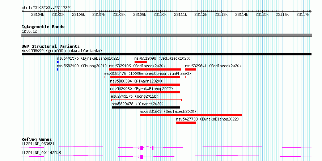Open the nsv5829478 (Almarri2020) label
This screenshot has height=161, width=322.
click(137, 104)
